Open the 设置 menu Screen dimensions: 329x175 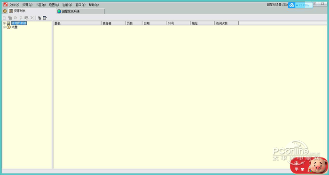click(54, 5)
